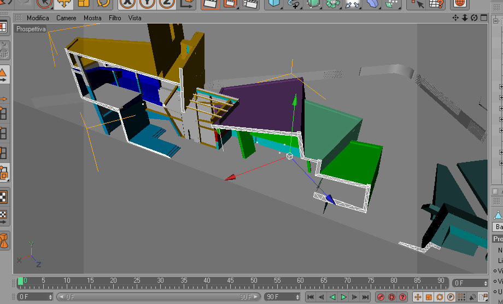Toggle autokeying red button
This screenshot has height=304, width=503.
pyautogui.click(x=391, y=297)
